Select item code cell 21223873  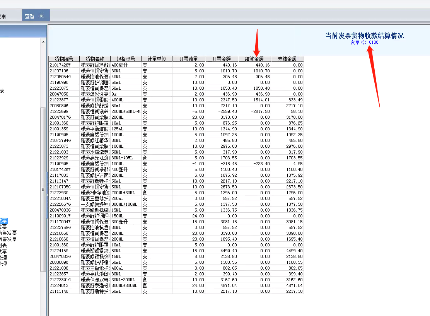point(64,146)
